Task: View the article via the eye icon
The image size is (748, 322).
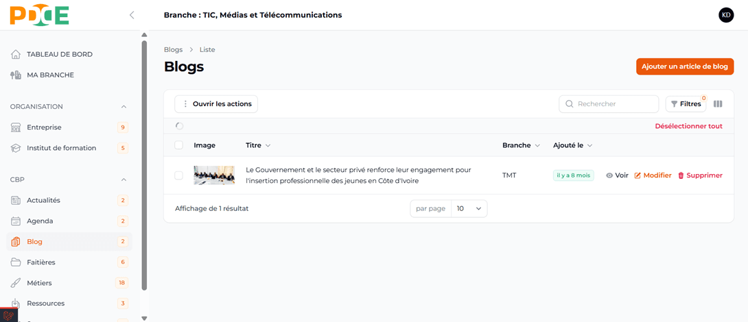Action: click(x=609, y=175)
